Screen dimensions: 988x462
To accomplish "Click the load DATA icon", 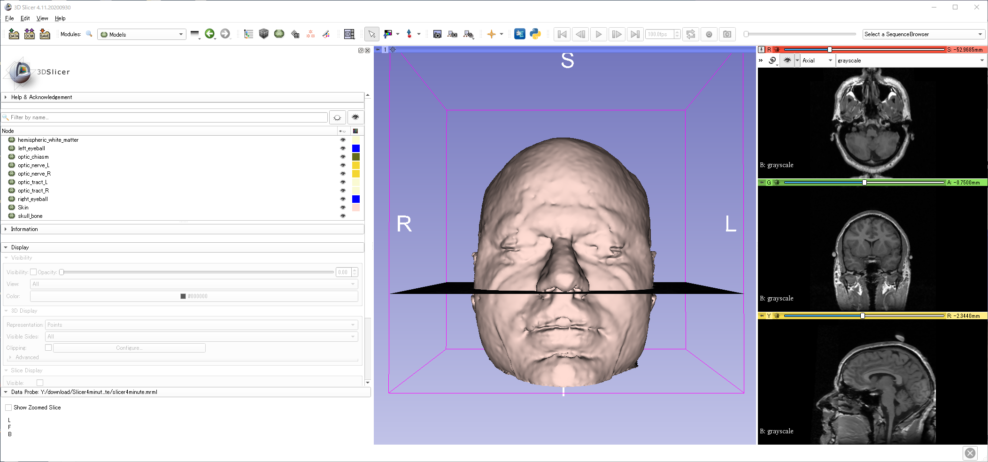I will [14, 34].
